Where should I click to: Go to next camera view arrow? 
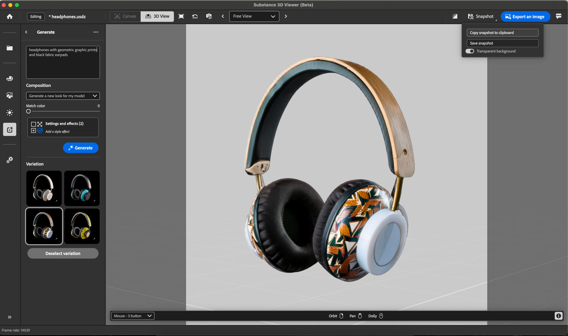[286, 16]
